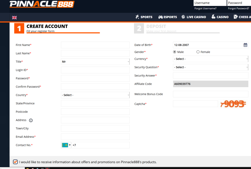Open the calendar picker for Date of Birth
This screenshot has width=251, height=169.
[245, 45]
